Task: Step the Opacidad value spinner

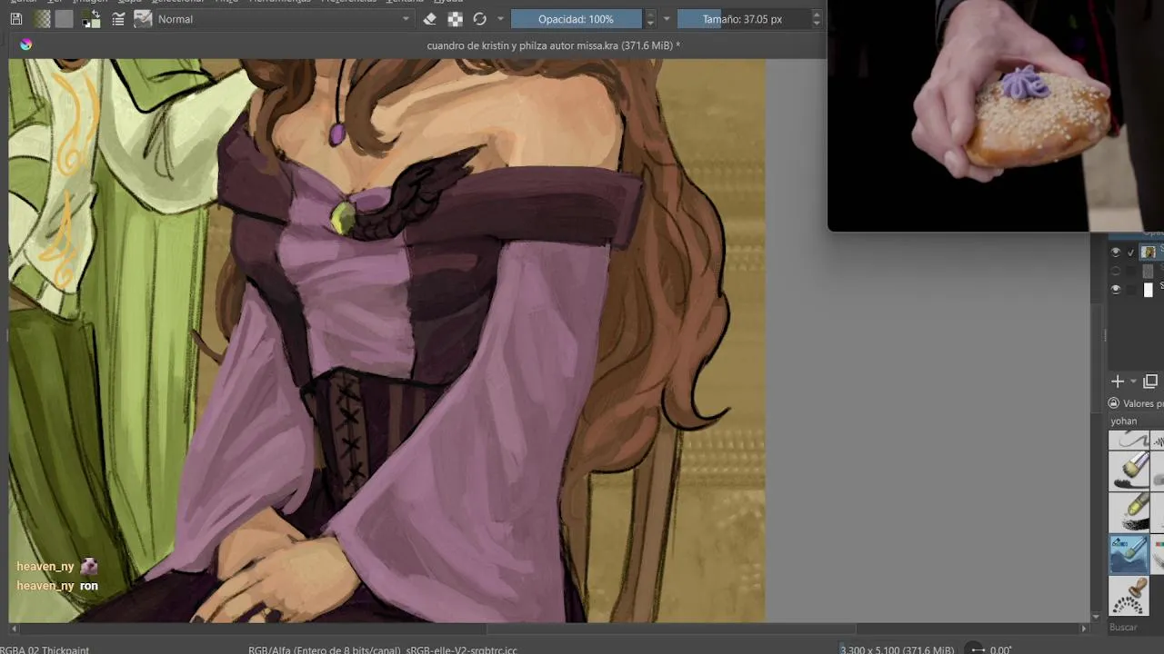Action: point(649,18)
